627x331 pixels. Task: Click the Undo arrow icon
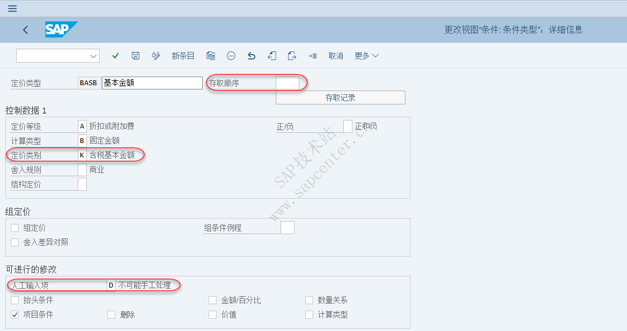click(251, 55)
